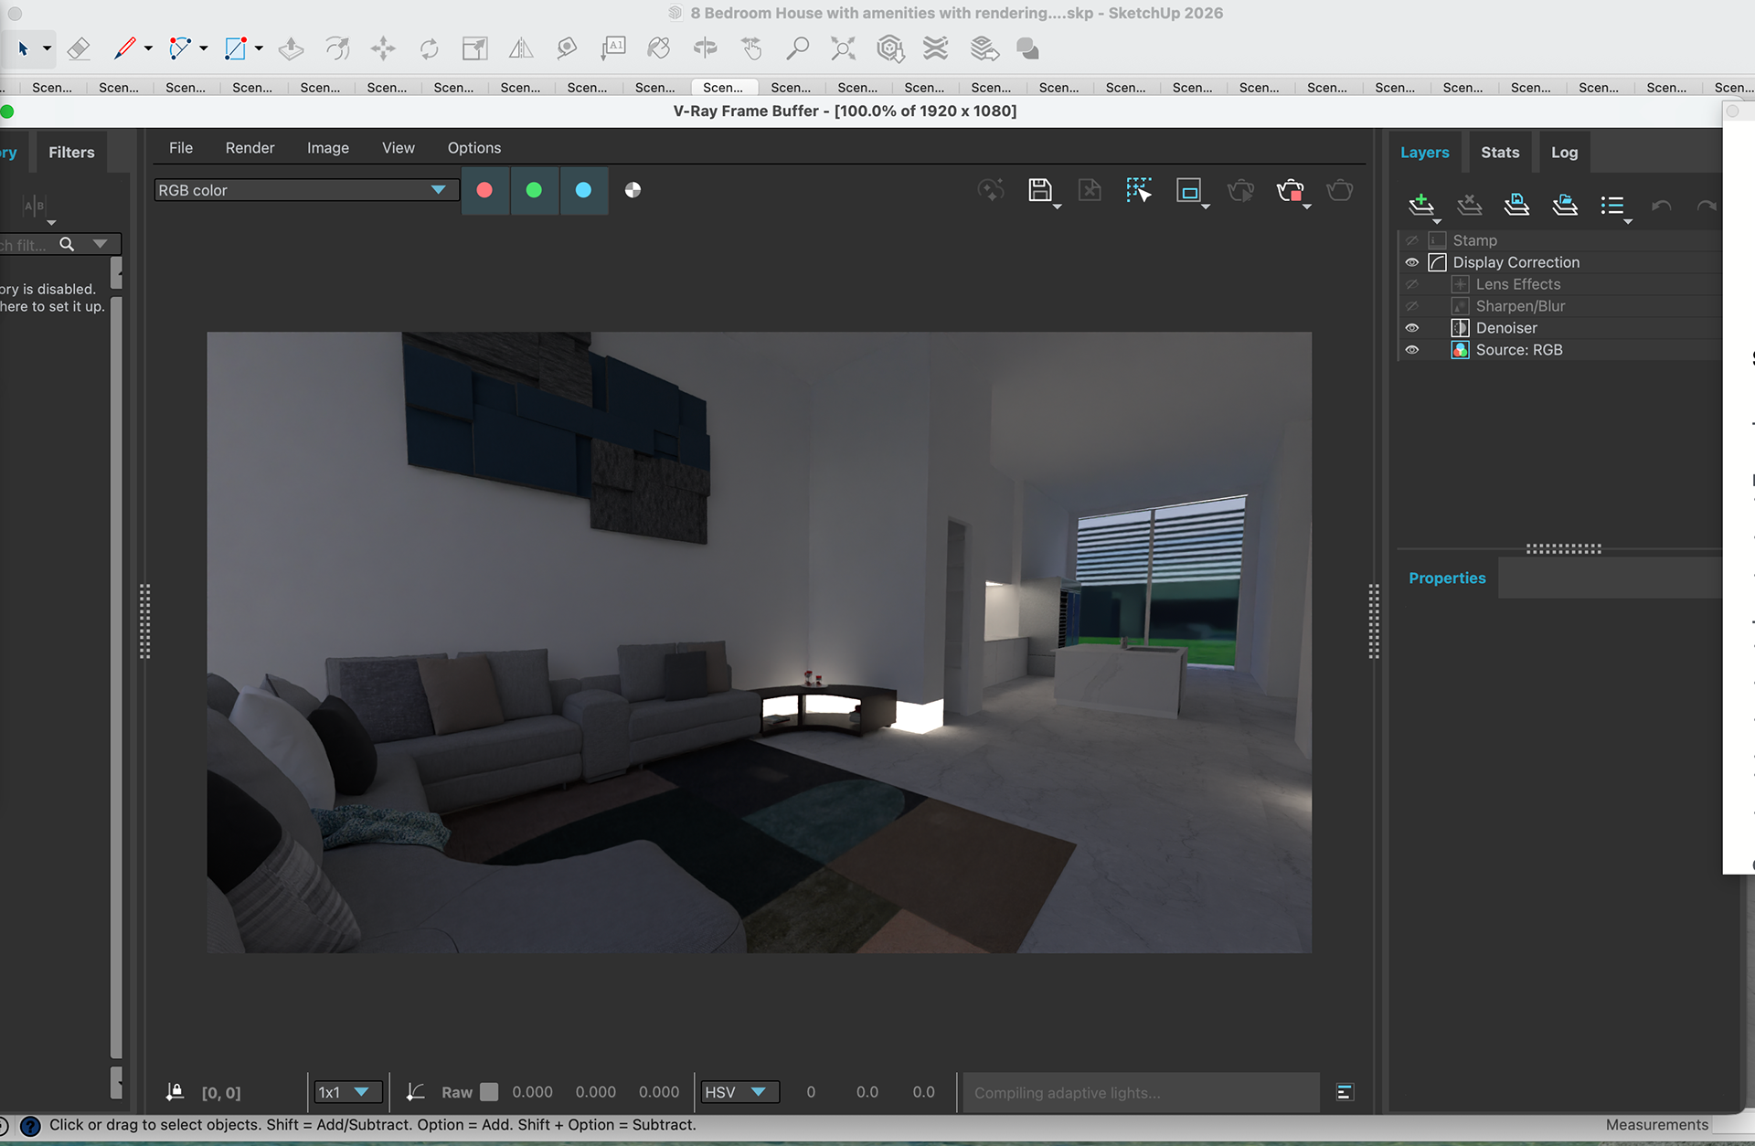Switch to the Stats tab
The image size is (1755, 1146).
pos(1500,153)
